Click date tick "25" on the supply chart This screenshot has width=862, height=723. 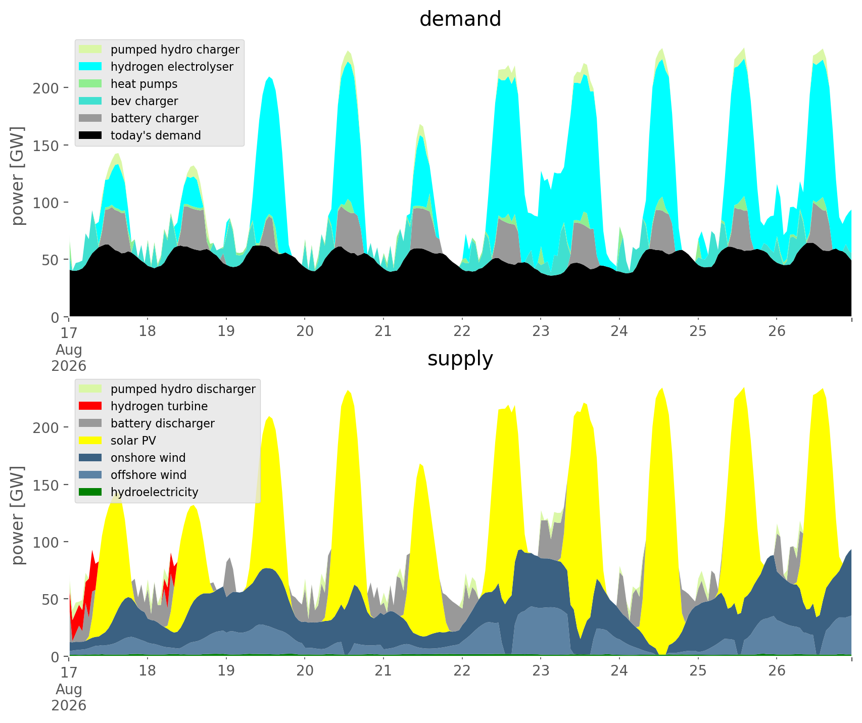tap(698, 671)
